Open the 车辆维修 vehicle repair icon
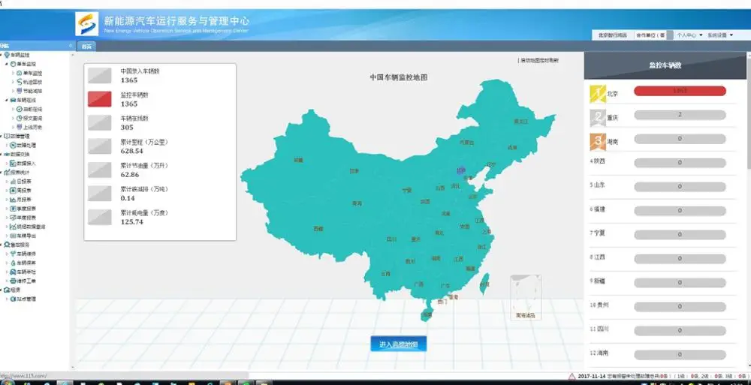The height and width of the screenshot is (385, 751). [13, 254]
